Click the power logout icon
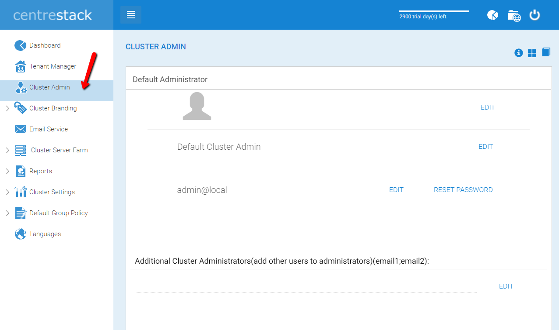 (534, 15)
